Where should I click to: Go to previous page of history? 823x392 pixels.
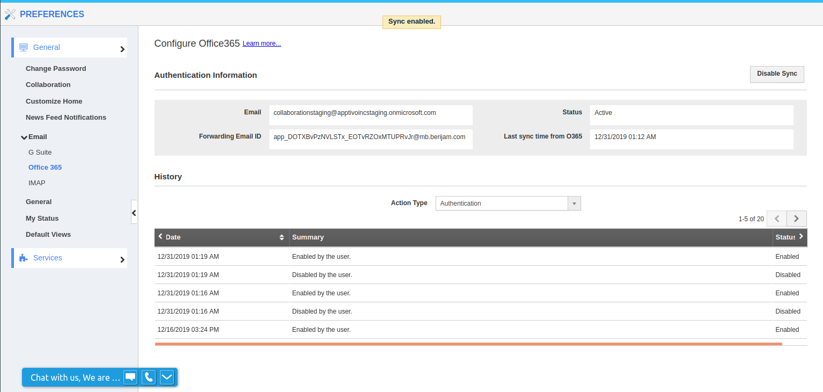[x=776, y=219]
